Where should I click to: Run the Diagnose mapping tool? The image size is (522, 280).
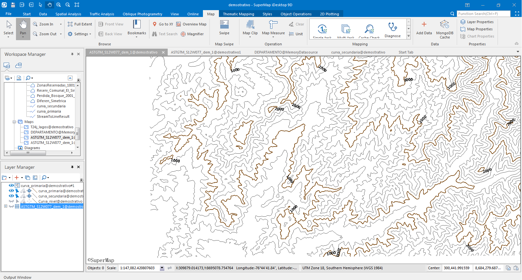coord(392,29)
